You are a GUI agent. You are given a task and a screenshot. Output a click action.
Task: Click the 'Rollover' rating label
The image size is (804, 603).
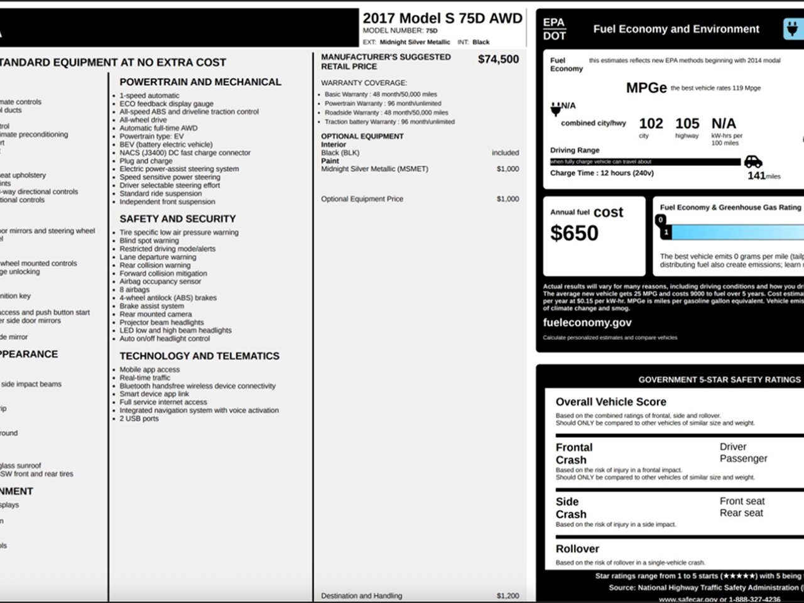coord(577,549)
